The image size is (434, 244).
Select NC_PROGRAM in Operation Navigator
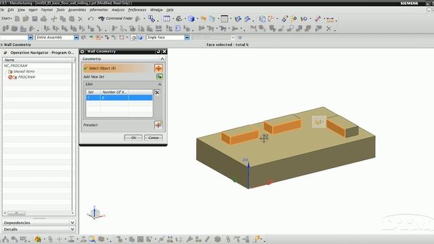click(16, 66)
